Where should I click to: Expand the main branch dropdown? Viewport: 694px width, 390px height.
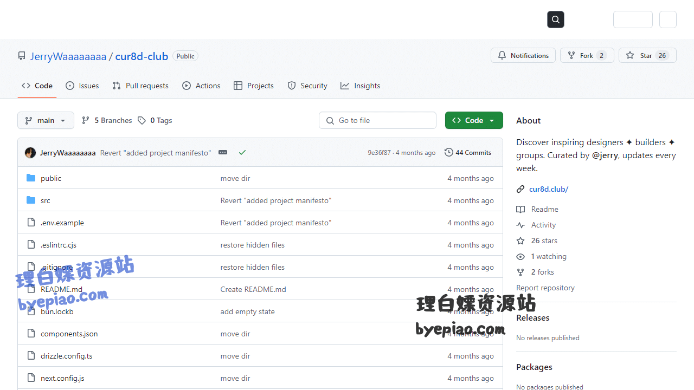pyautogui.click(x=46, y=120)
